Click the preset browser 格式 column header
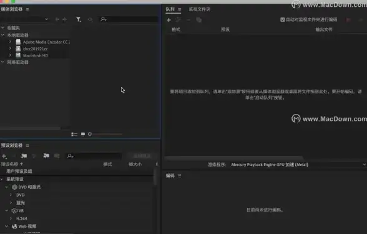The image size is (367, 234). [x=107, y=164]
